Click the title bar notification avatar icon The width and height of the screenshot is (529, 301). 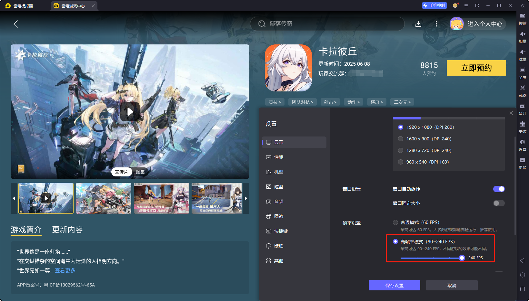[x=455, y=5]
